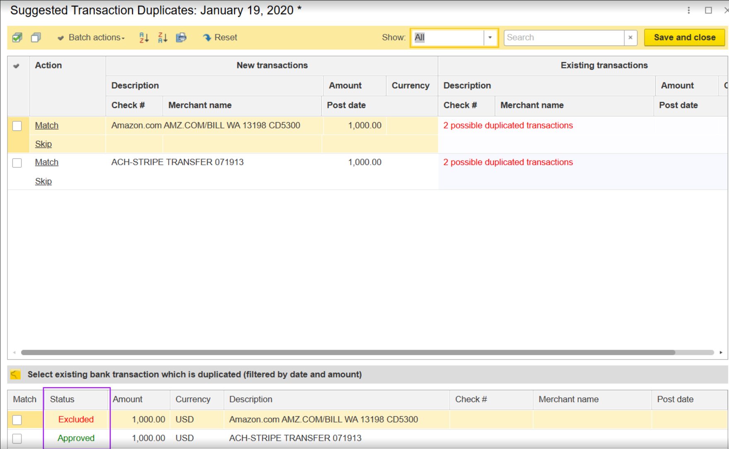
Task: Click the uncheck all rows icon
Action: 36,38
